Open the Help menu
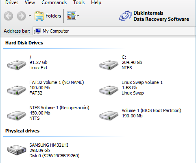The image size is (196, 163). (x=96, y=2)
